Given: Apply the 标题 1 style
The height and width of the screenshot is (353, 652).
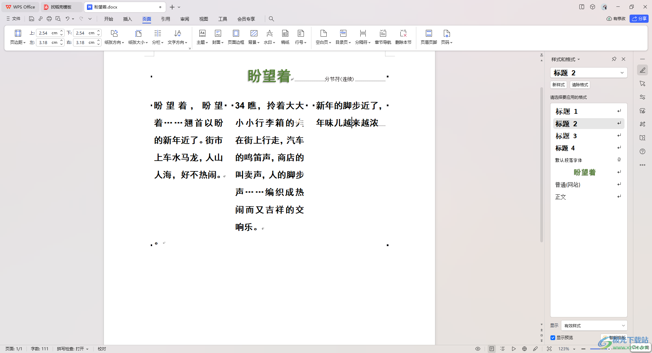Looking at the screenshot, I should [x=589, y=111].
